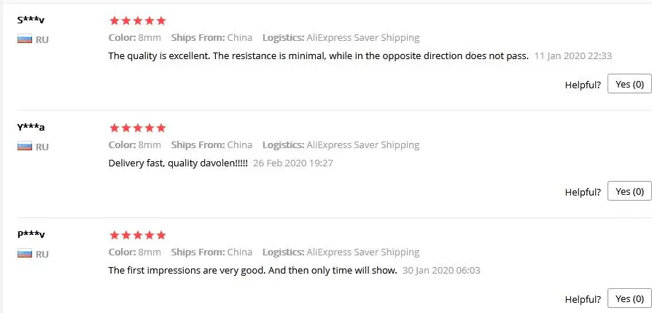This screenshot has width=652, height=313.
Task: Click the 'first impressions are very good' text
Action: click(x=252, y=271)
